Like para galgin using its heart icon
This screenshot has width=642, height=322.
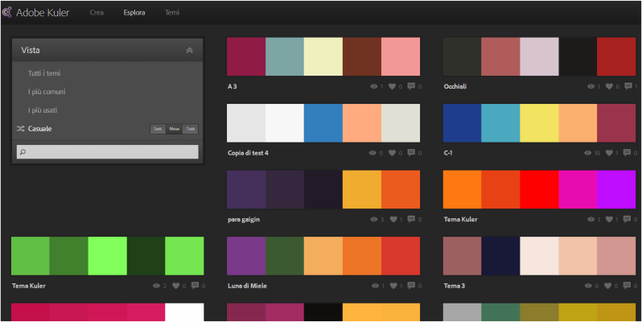click(x=393, y=219)
